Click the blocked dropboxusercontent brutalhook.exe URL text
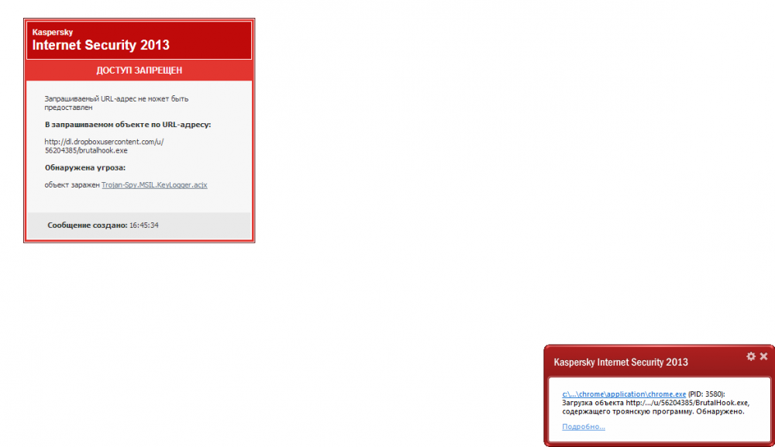The image size is (775, 447). tap(104, 146)
